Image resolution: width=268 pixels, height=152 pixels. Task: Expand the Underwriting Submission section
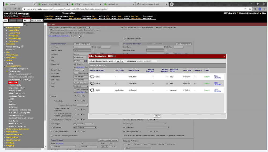(x=5, y=129)
